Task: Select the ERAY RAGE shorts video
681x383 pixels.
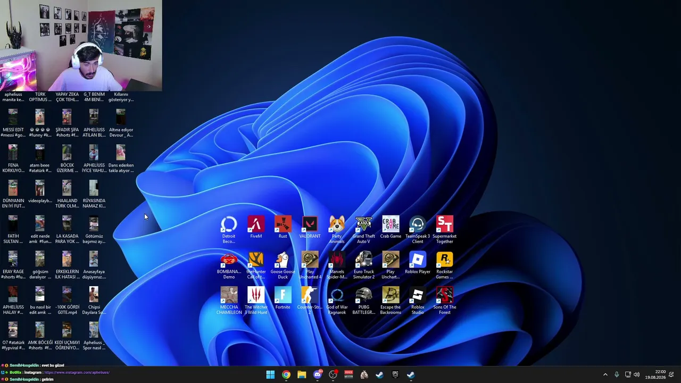Action: click(13, 266)
